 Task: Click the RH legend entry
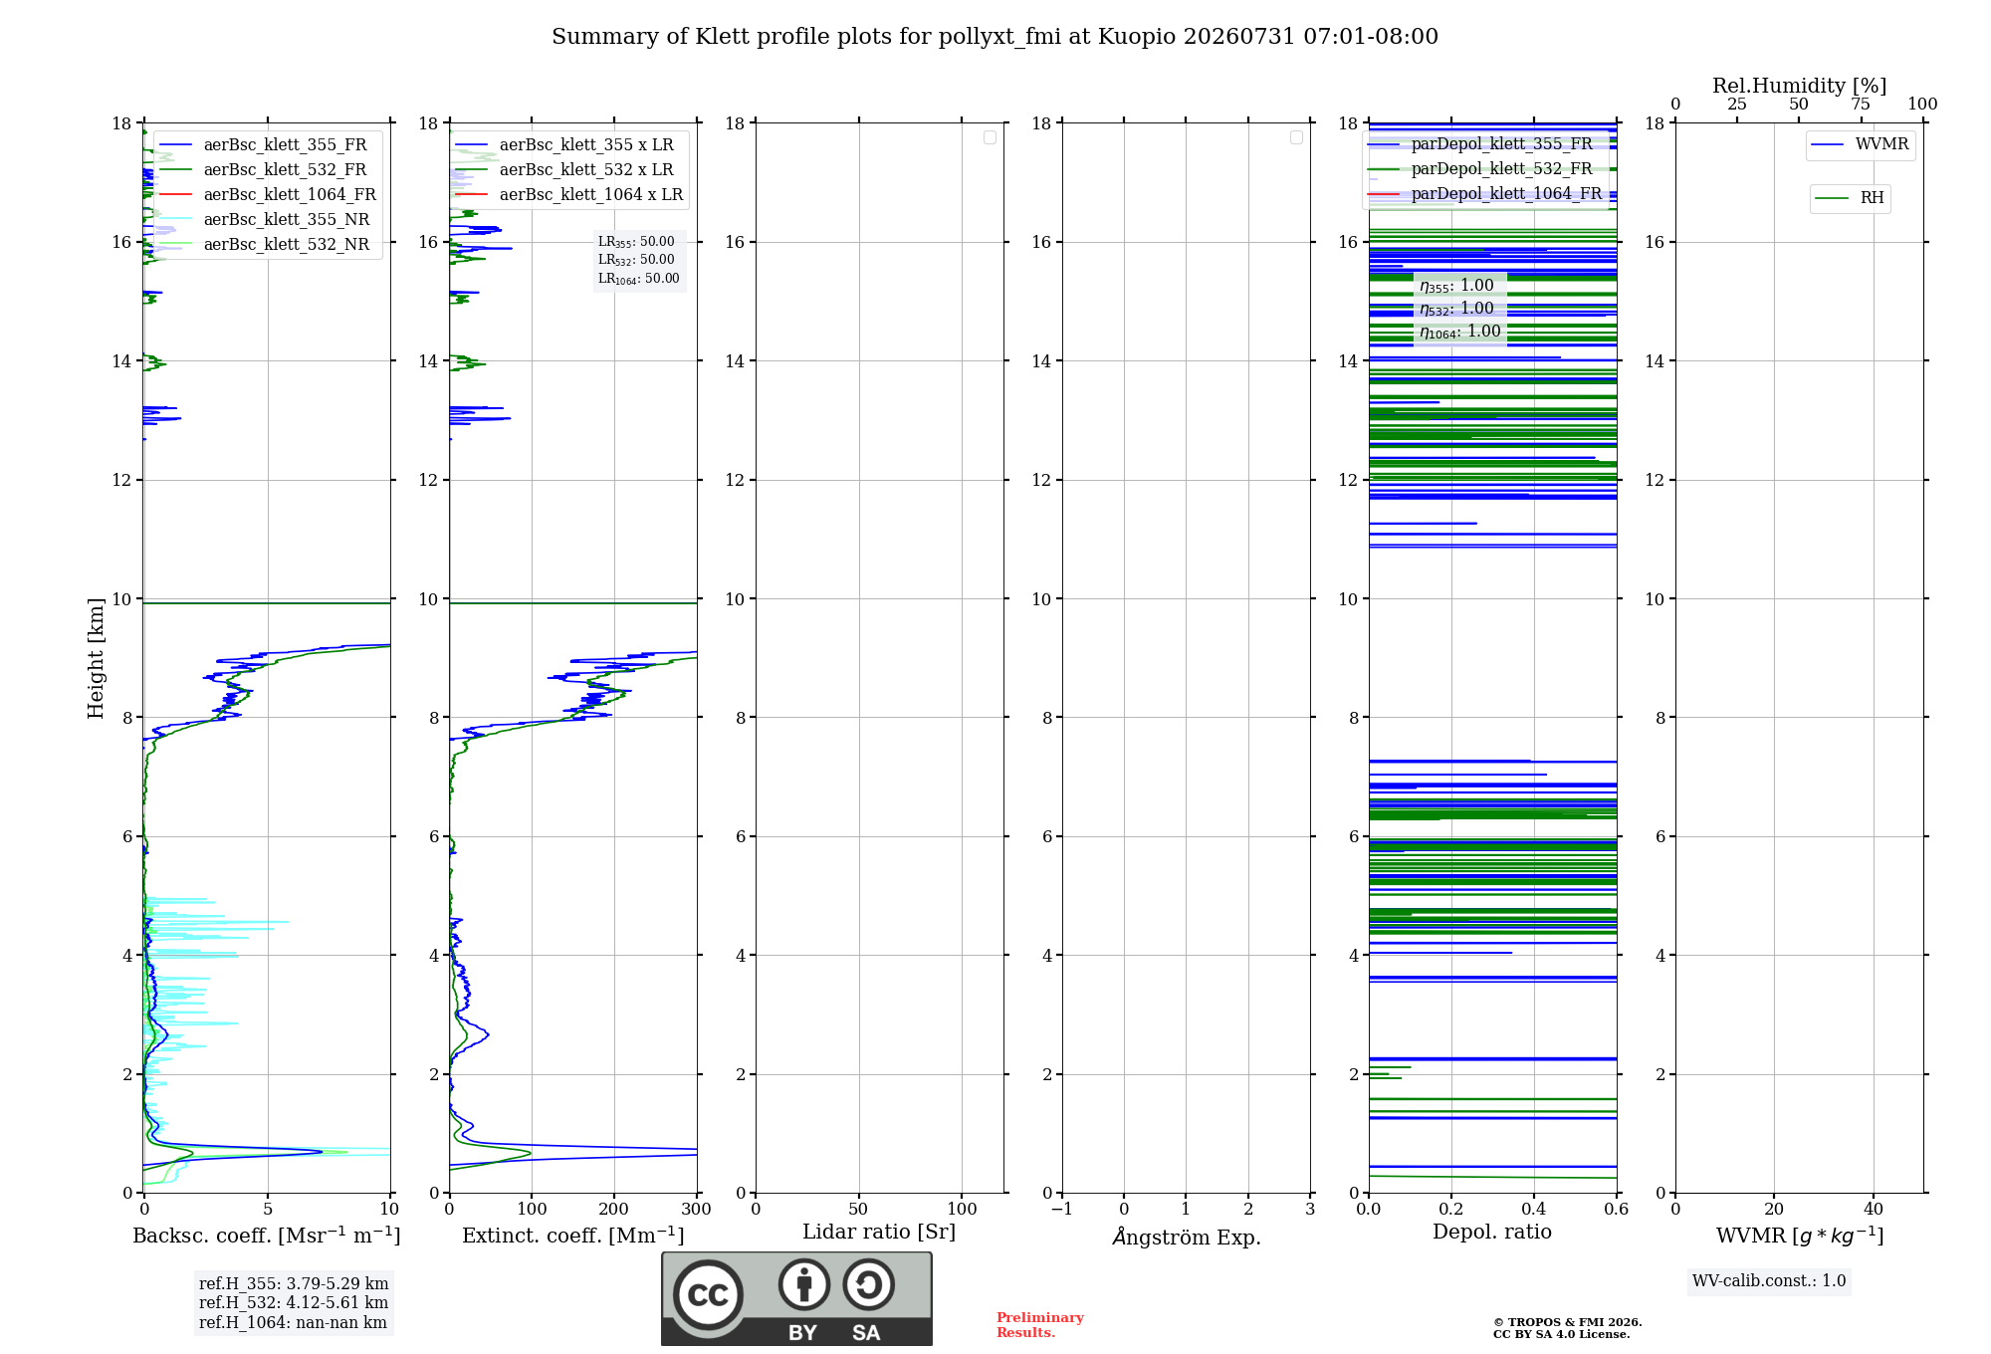click(1850, 198)
